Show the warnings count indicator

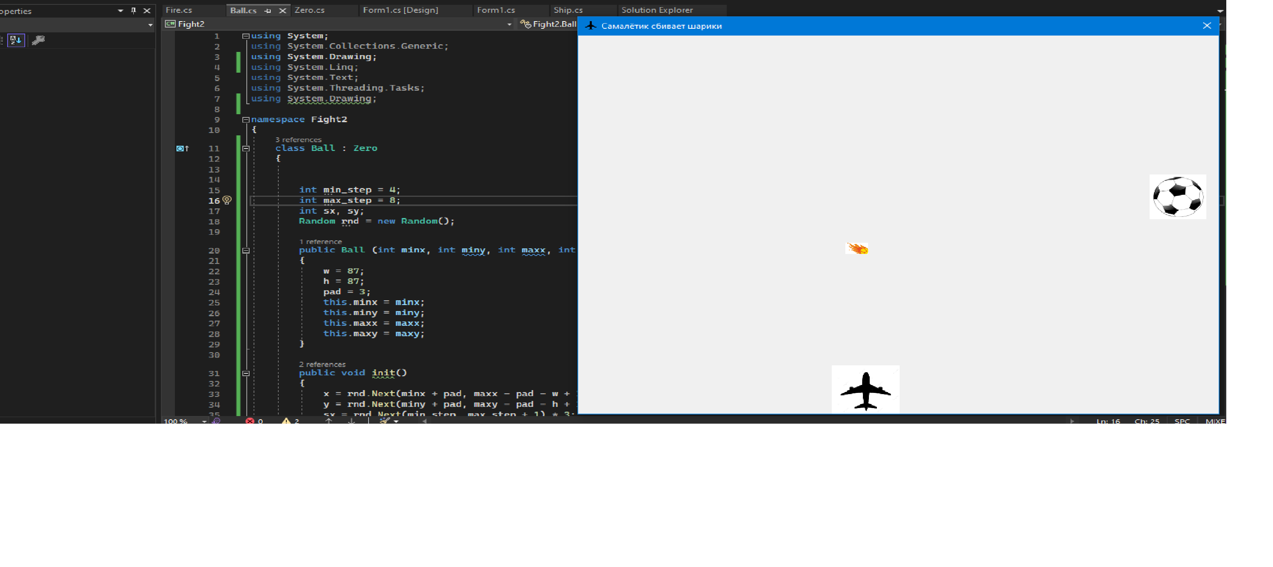(x=291, y=421)
